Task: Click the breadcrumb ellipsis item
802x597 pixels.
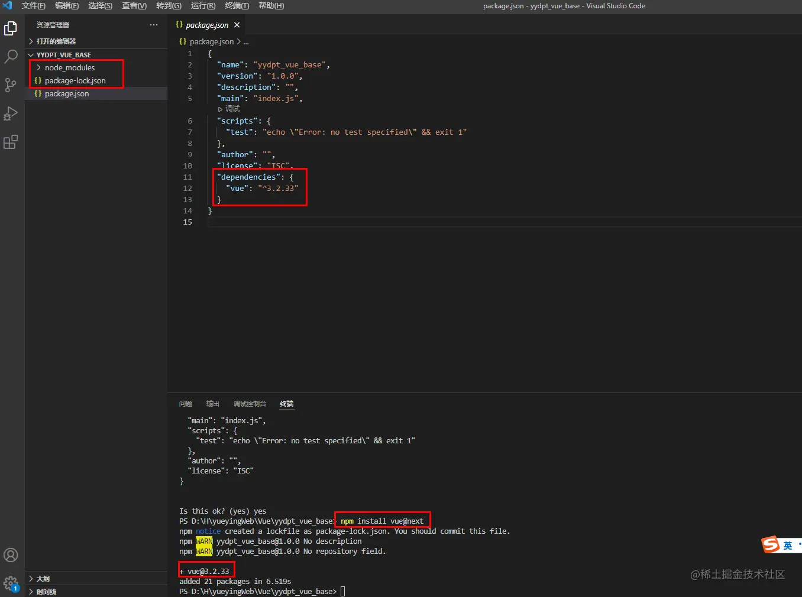Action: (246, 41)
